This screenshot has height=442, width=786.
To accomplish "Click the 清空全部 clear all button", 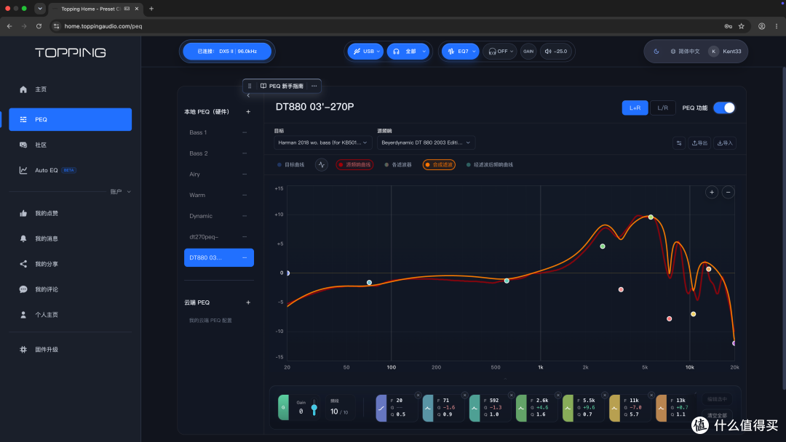I will click(x=718, y=416).
